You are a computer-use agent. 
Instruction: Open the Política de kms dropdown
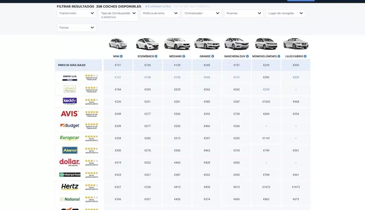coord(160,13)
